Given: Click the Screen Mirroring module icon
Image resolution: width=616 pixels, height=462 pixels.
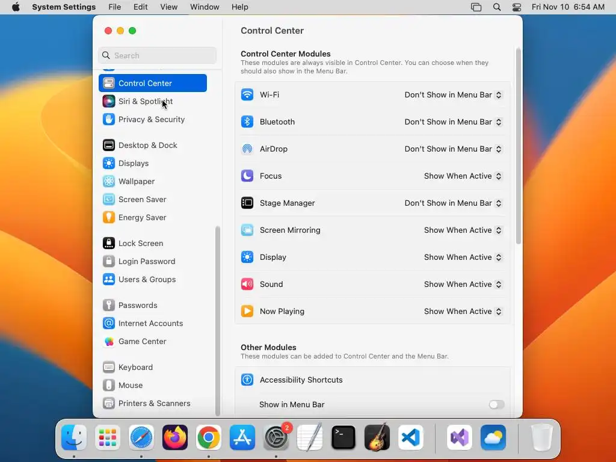Looking at the screenshot, I should pos(247,230).
